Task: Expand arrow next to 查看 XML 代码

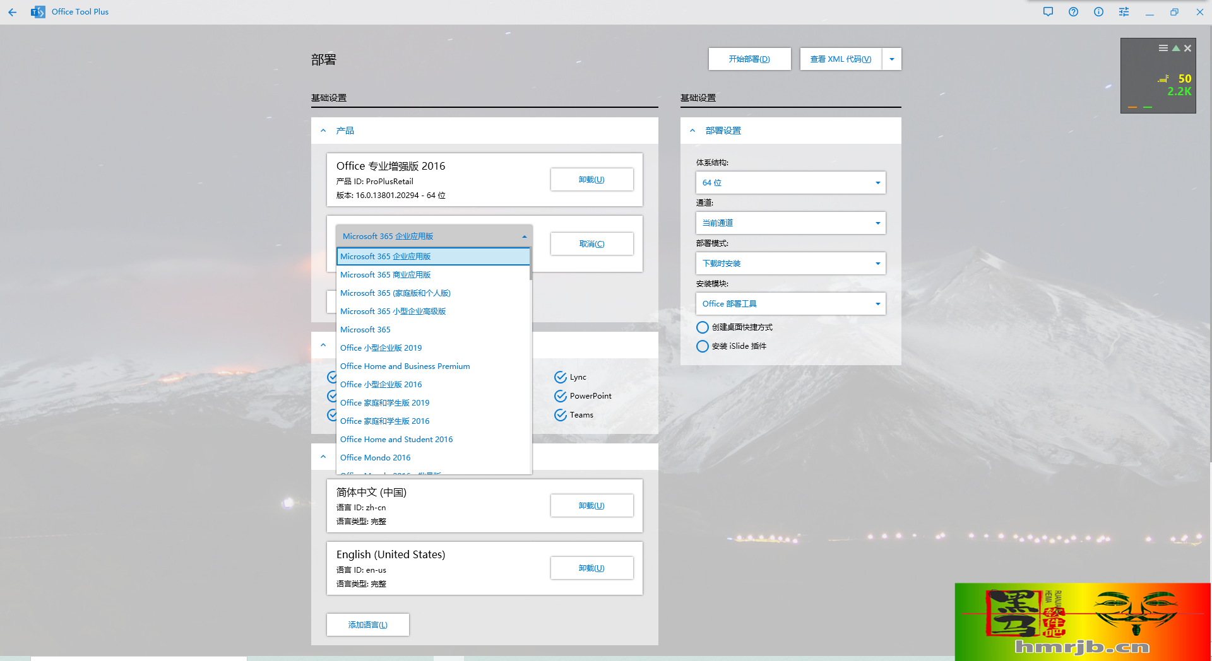Action: pos(891,59)
